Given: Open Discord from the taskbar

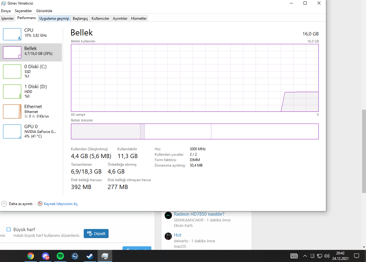Looking at the screenshot, I should pyautogui.click(x=45, y=256).
